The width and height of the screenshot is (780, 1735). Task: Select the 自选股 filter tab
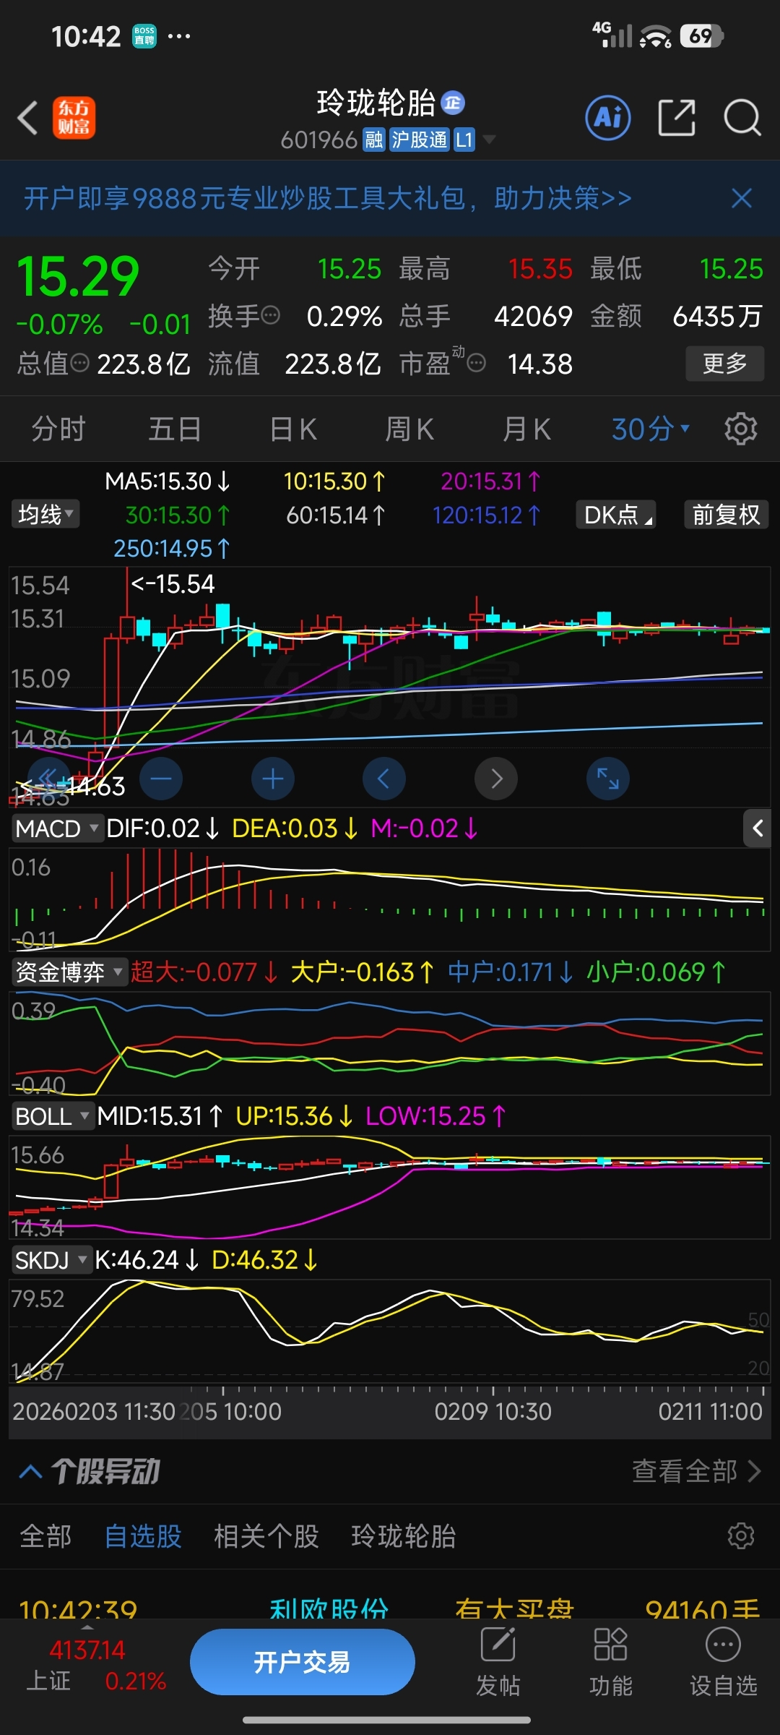point(143,1536)
